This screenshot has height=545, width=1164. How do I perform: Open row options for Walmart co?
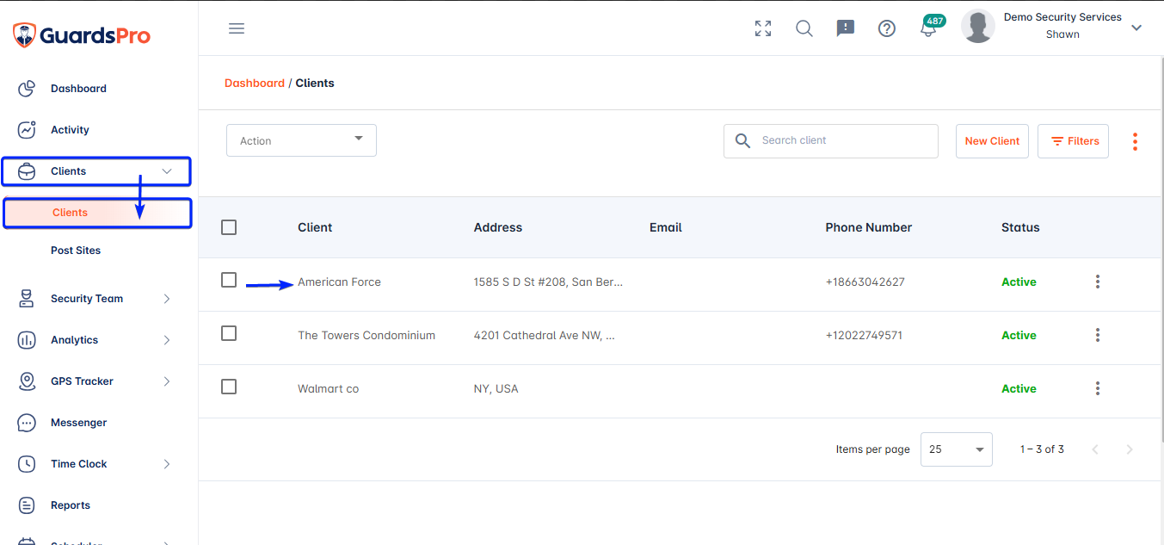[1098, 388]
